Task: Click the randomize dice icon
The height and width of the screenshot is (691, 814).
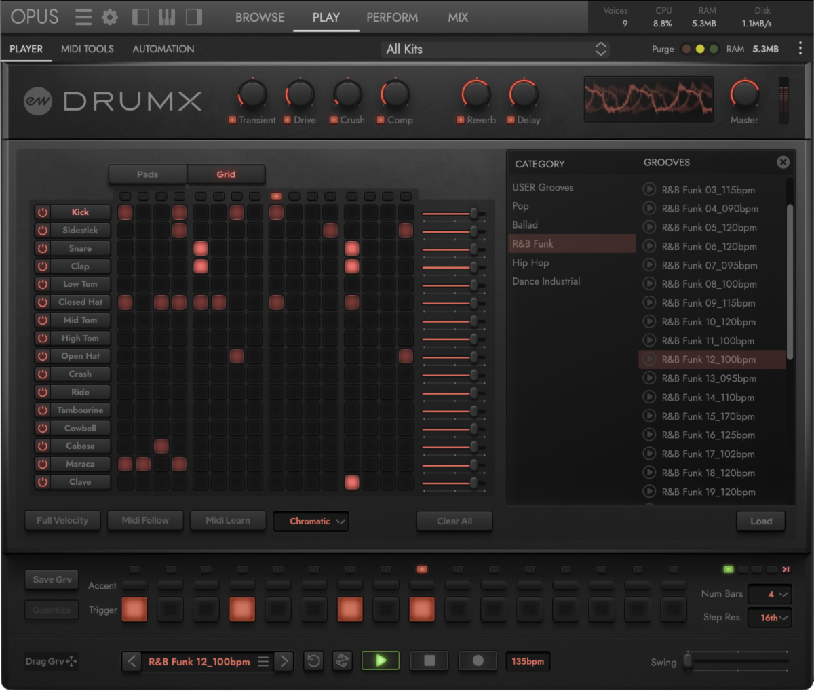Action: tap(343, 660)
